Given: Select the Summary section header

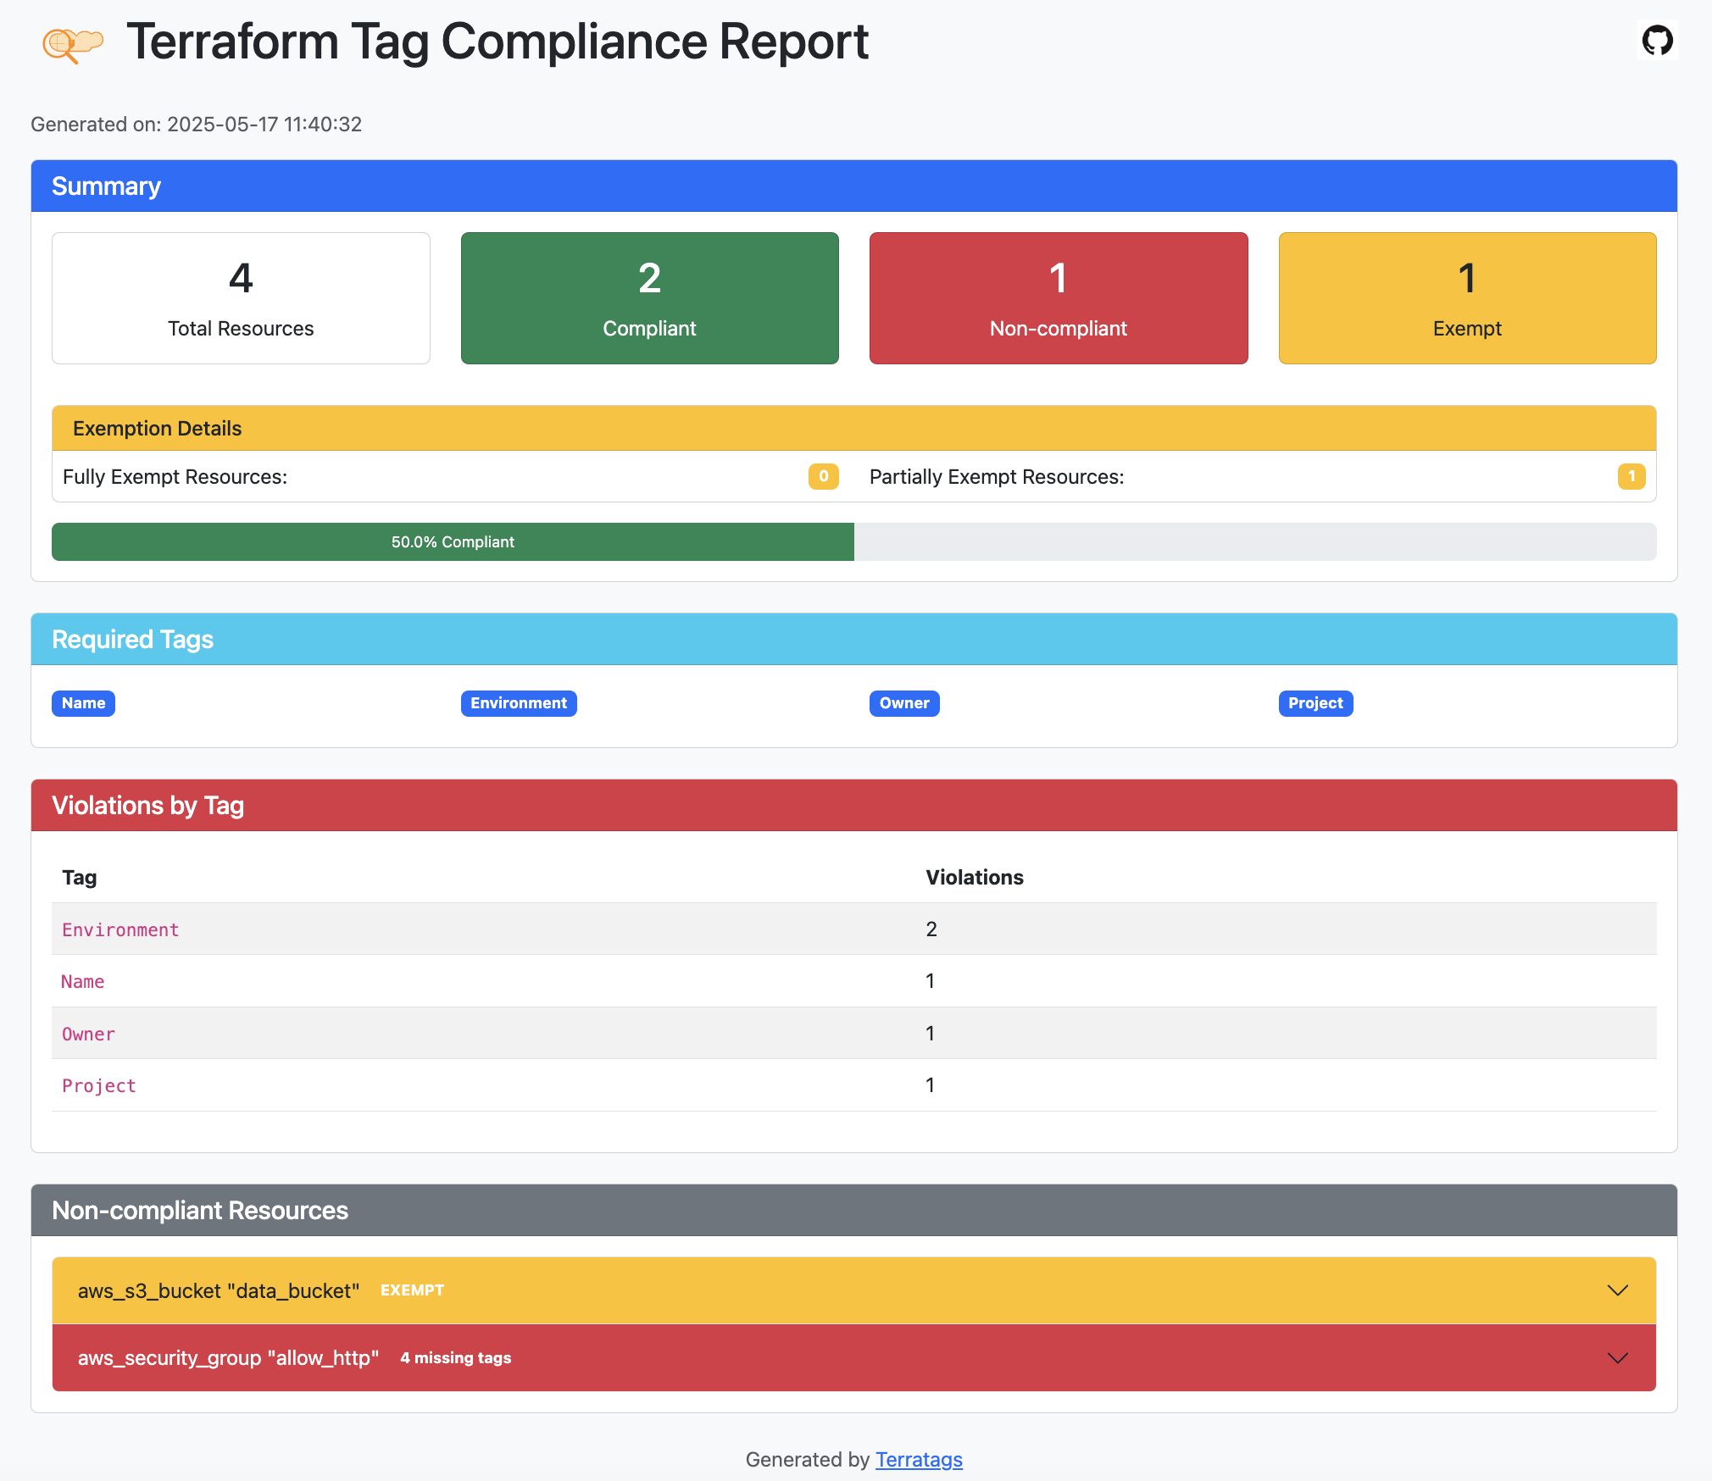Looking at the screenshot, I should [105, 186].
